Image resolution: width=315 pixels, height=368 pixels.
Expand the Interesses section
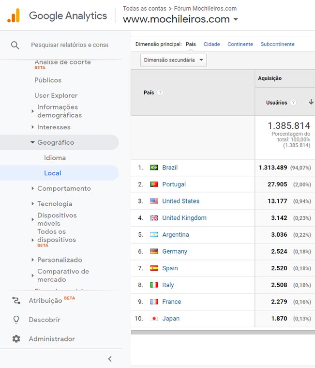(32, 127)
